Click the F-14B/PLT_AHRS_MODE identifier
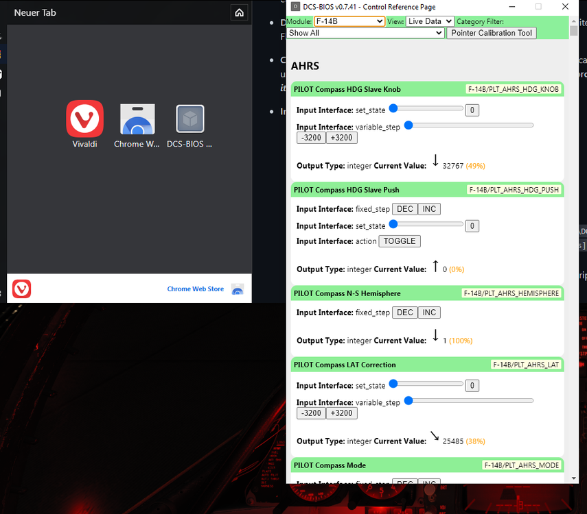 coord(522,465)
